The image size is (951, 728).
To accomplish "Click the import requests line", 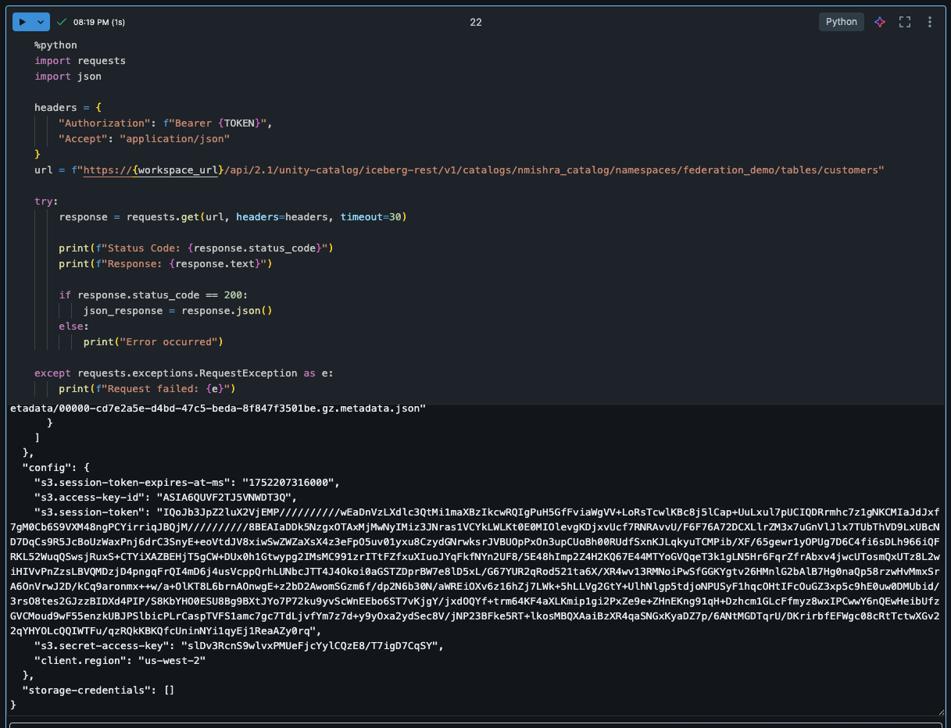I will coord(80,61).
